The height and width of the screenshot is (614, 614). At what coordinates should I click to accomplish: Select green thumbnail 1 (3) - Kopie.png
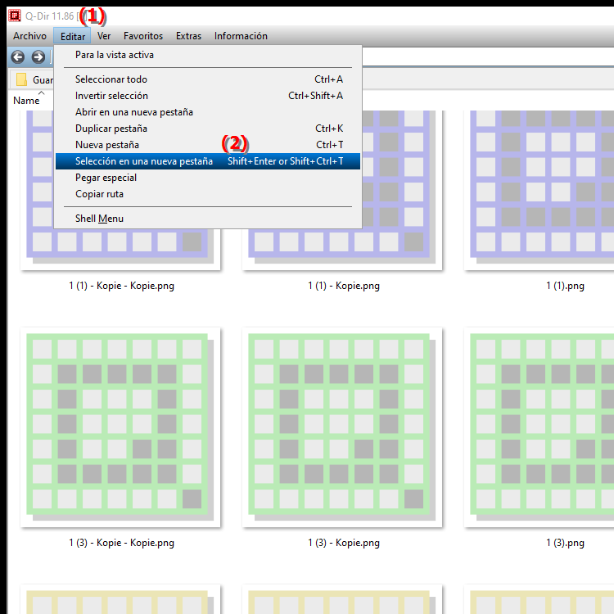(342, 427)
